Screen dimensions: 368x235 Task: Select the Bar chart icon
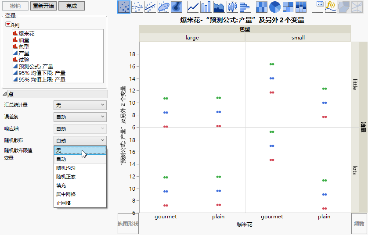tap(206, 7)
